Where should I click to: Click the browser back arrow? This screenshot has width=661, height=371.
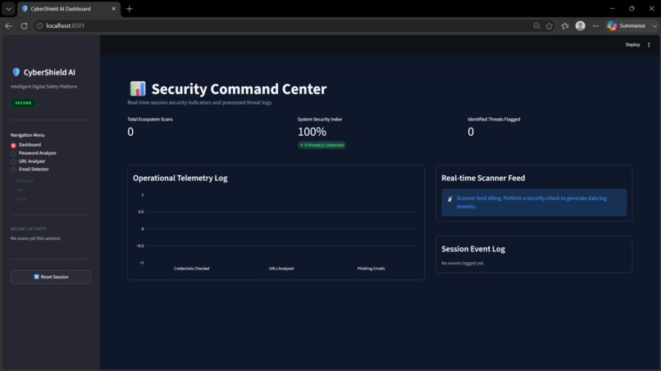point(8,25)
